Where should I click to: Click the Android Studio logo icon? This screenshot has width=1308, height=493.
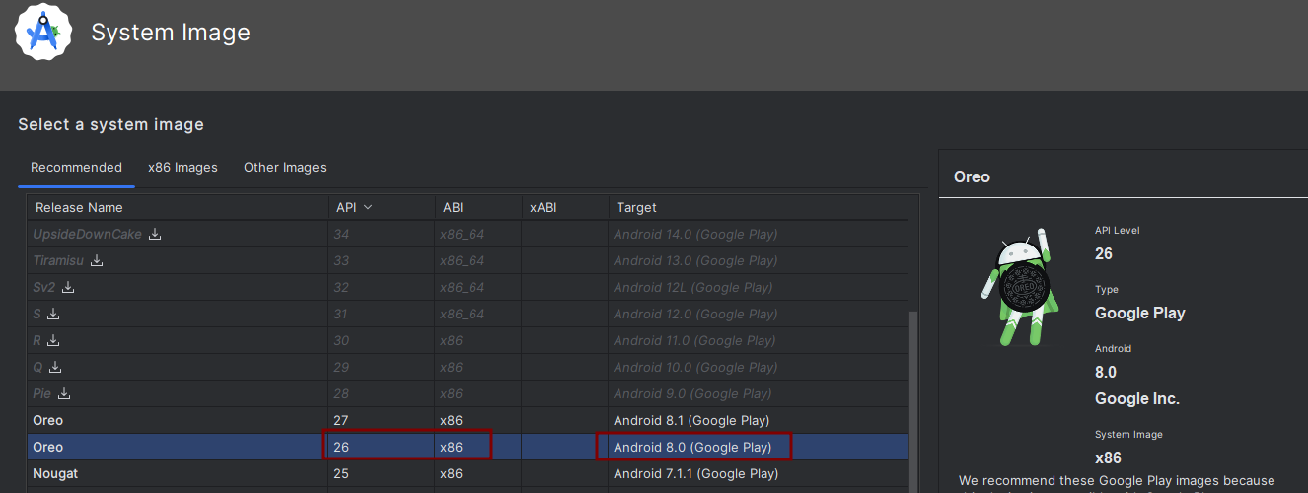pos(42,33)
